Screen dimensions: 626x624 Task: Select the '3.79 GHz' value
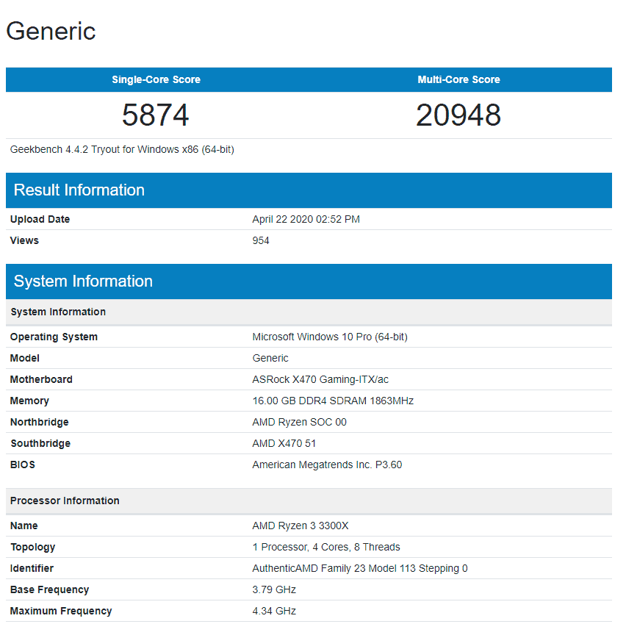(274, 589)
